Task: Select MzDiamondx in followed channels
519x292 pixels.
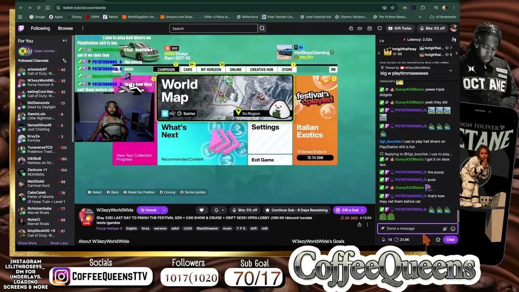Action: point(42,105)
